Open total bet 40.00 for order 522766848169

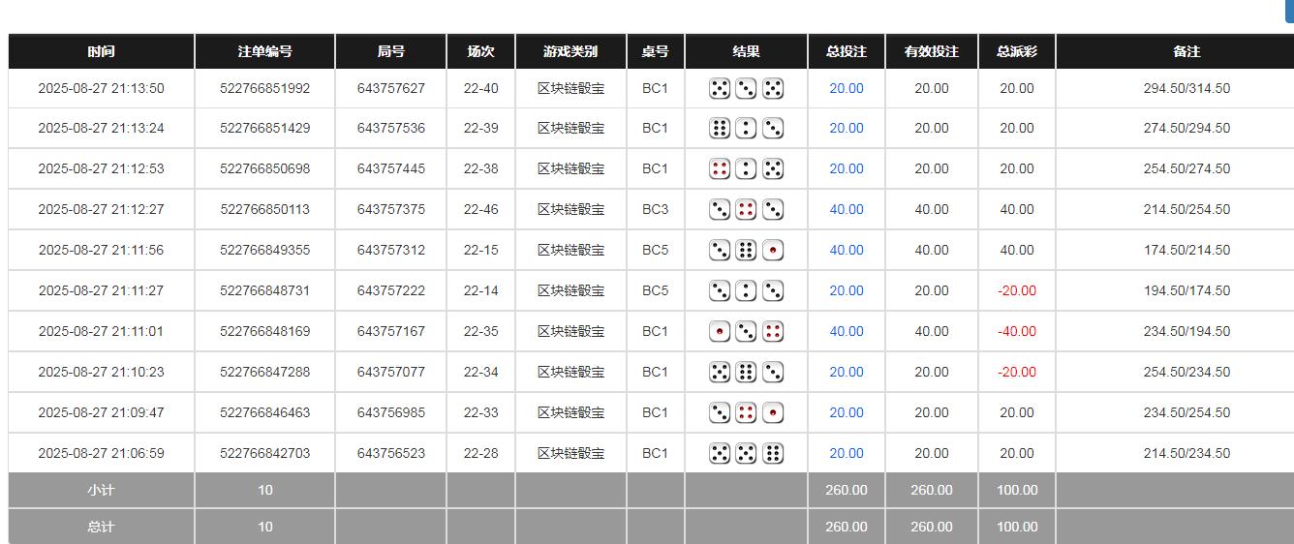click(x=846, y=332)
